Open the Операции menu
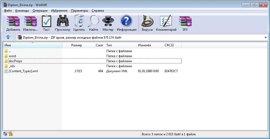The image size is (270, 139). 40,11
